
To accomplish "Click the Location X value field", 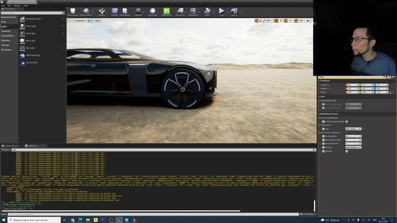I will coord(352,85).
